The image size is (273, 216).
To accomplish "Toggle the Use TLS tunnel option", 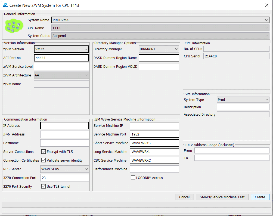I will [43, 186].
